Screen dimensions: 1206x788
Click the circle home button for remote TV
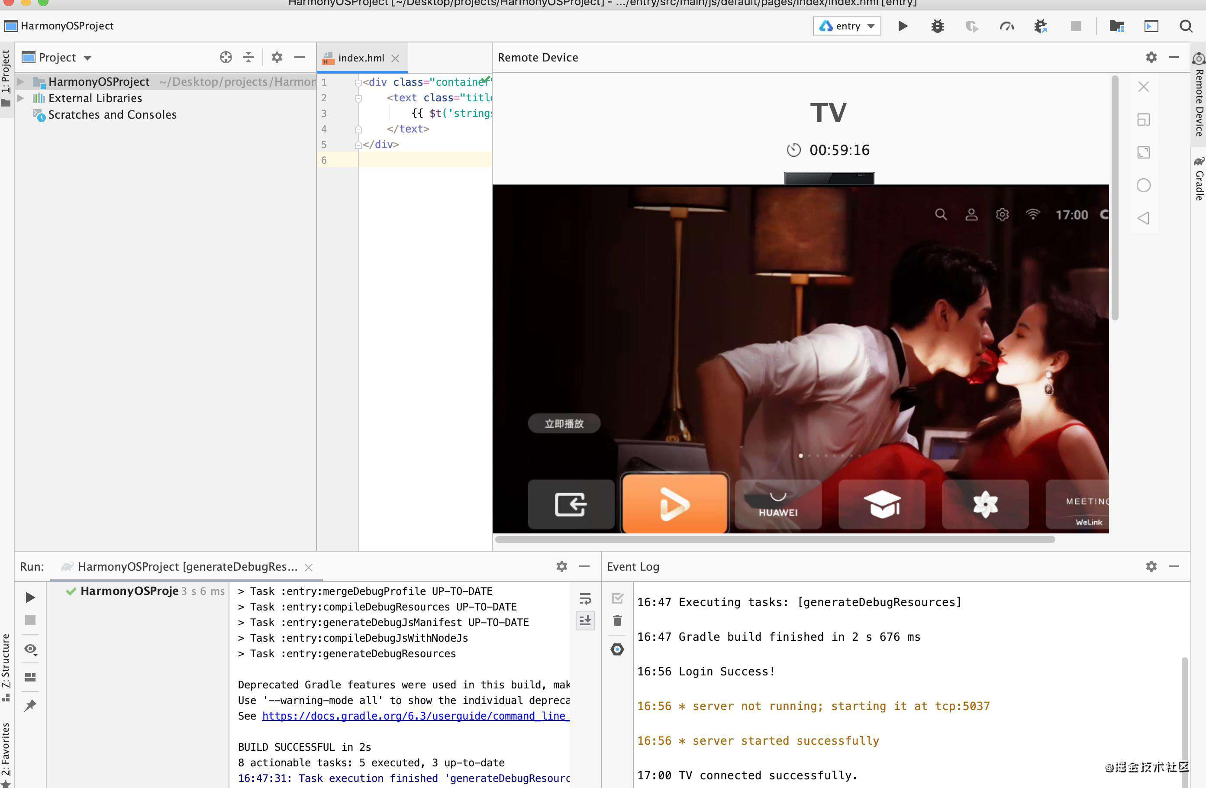pos(1143,185)
